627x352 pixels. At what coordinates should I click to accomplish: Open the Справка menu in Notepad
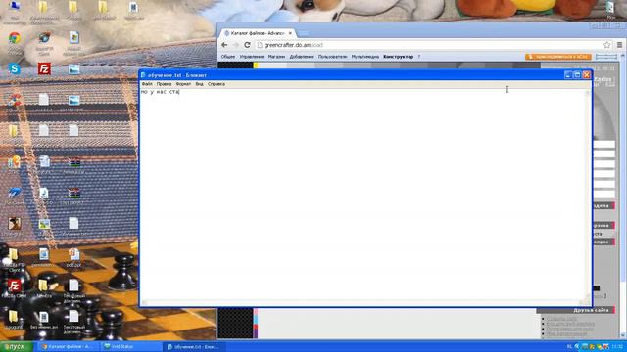217,84
